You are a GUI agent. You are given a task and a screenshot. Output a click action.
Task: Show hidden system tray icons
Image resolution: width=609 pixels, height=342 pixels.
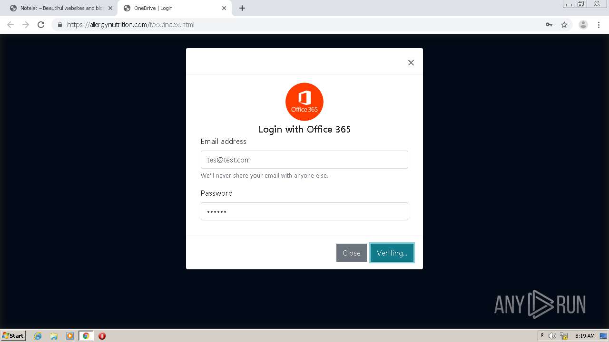(542, 336)
